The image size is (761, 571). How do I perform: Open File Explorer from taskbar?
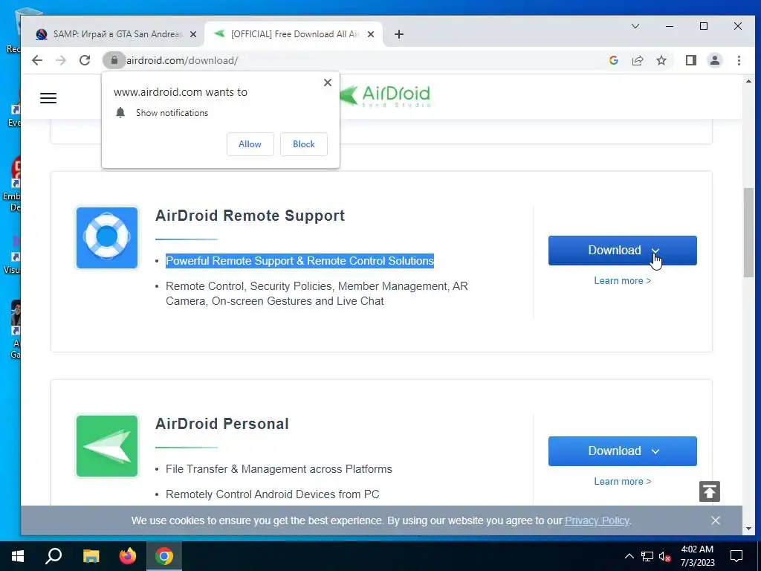[91, 556]
